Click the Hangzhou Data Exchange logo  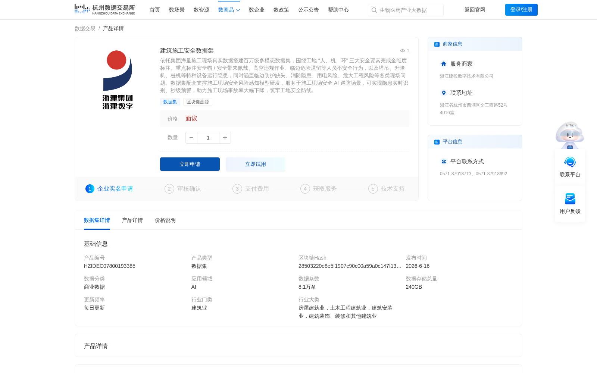pyautogui.click(x=104, y=9)
